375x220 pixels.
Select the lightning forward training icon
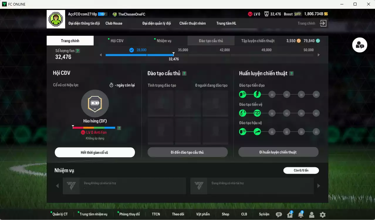coord(257,94)
